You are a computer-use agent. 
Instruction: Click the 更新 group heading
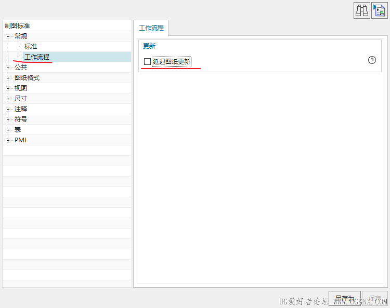click(149, 46)
